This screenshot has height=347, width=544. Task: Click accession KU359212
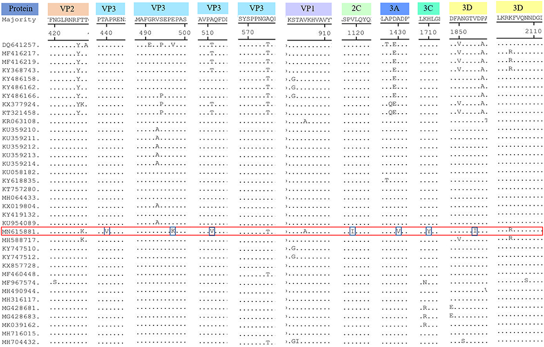(21, 147)
